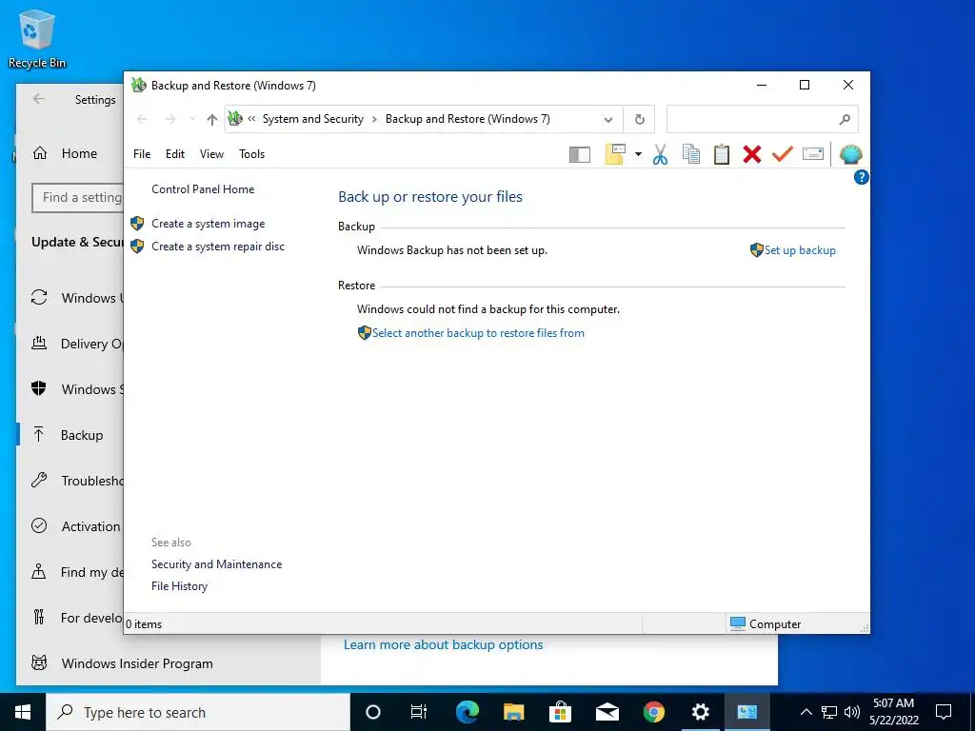Click the taskbar search box
975x731 pixels.
pyautogui.click(x=198, y=712)
